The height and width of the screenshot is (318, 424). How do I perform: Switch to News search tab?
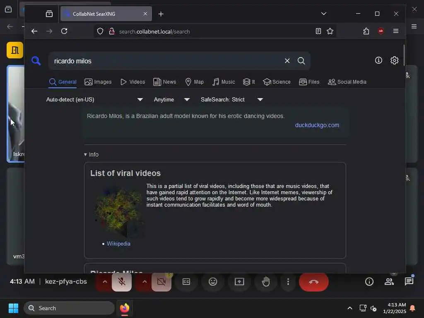(x=165, y=82)
